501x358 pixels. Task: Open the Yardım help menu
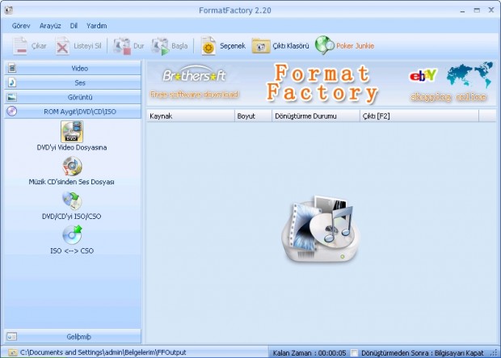(96, 26)
